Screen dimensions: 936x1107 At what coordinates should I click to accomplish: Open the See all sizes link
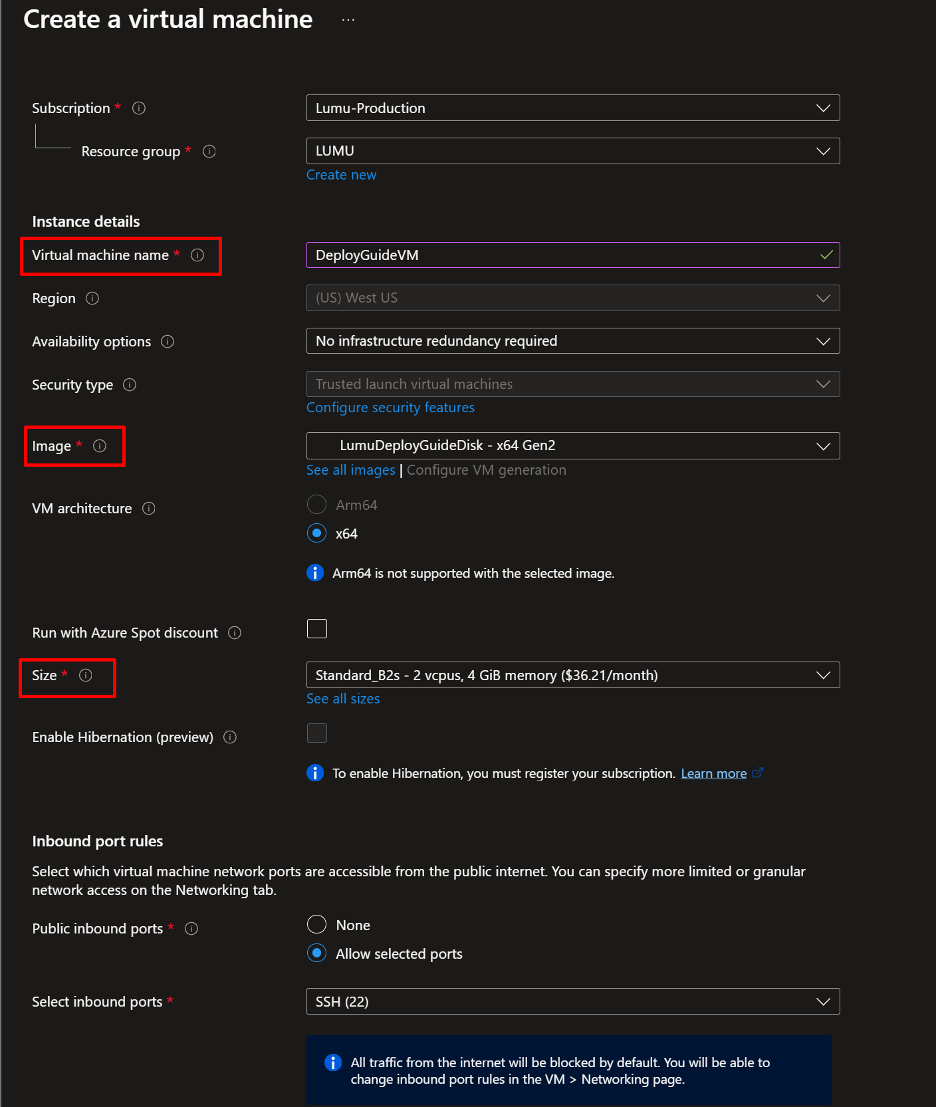coord(343,699)
